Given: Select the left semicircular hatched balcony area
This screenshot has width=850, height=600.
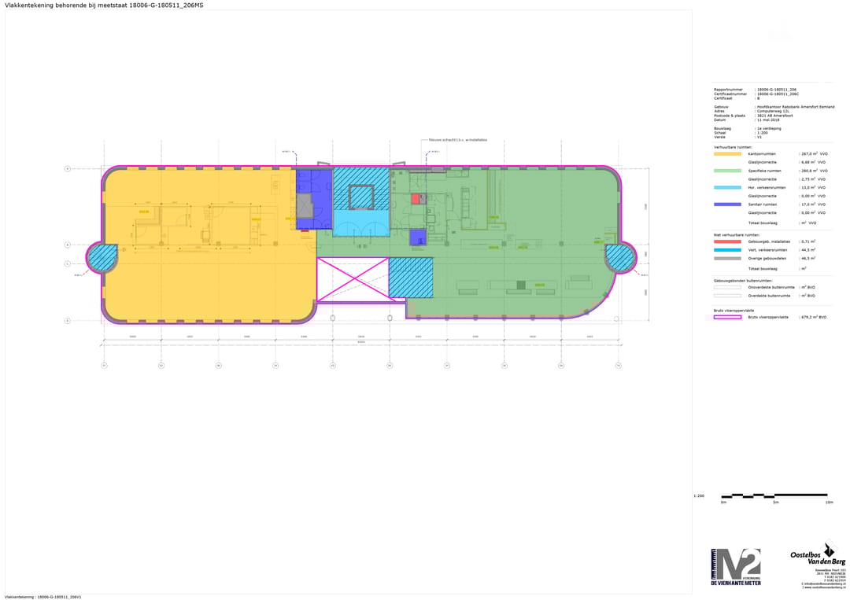Looking at the screenshot, I should 104,257.
